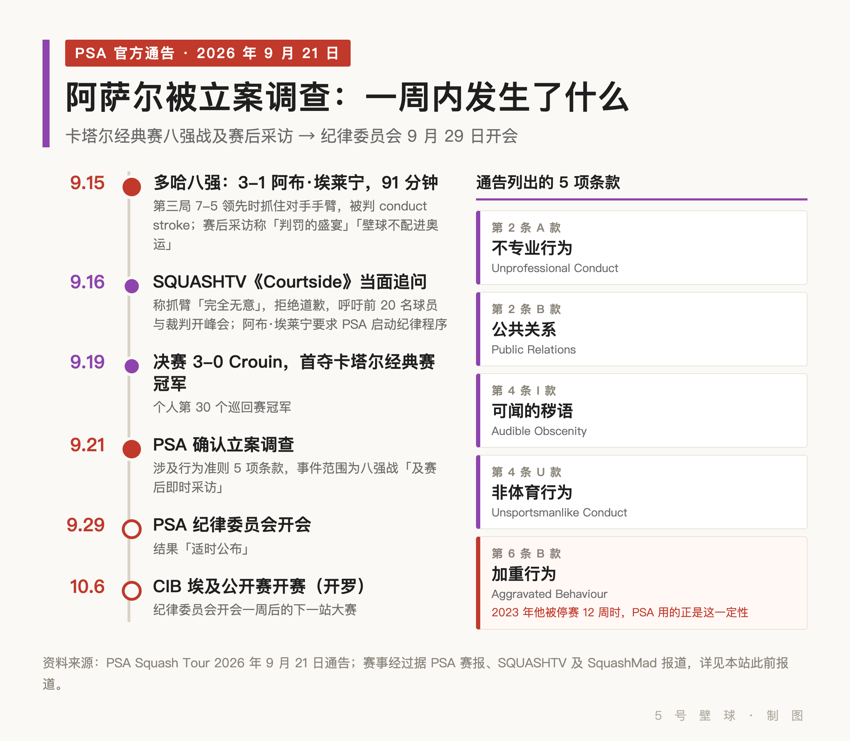The height and width of the screenshot is (741, 850).
Task: Click the red timeline dot for 9.21
Action: click(x=131, y=449)
